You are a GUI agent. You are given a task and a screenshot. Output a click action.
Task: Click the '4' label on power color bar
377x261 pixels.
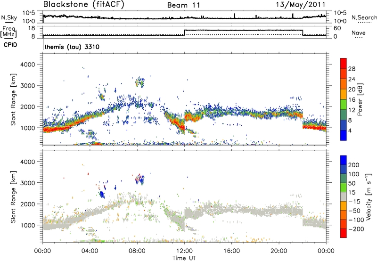(350, 130)
